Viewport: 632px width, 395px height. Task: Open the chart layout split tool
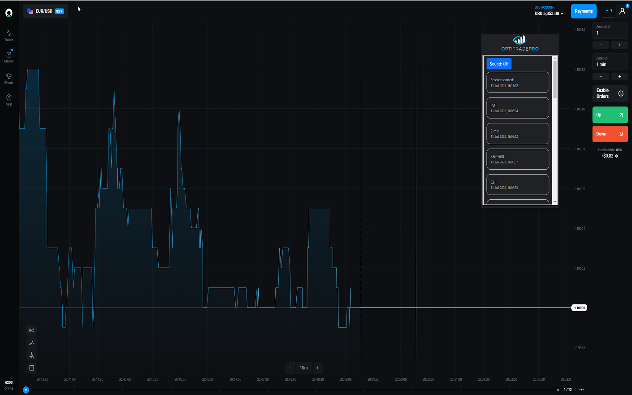[32, 368]
